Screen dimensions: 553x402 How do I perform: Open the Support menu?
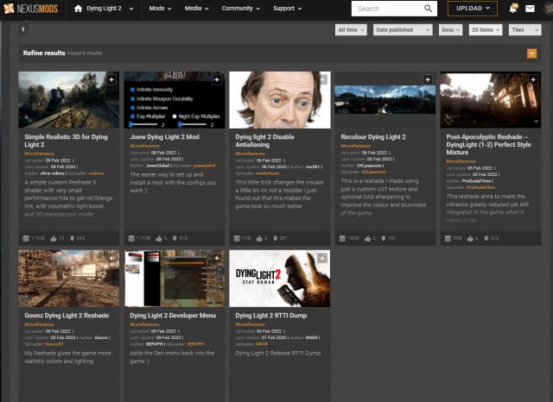click(x=287, y=9)
